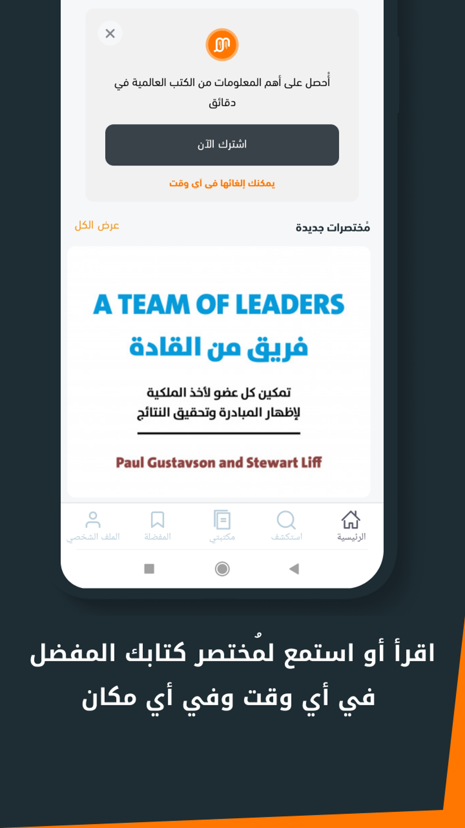Open the المفضلة bookmark icon

(x=157, y=520)
